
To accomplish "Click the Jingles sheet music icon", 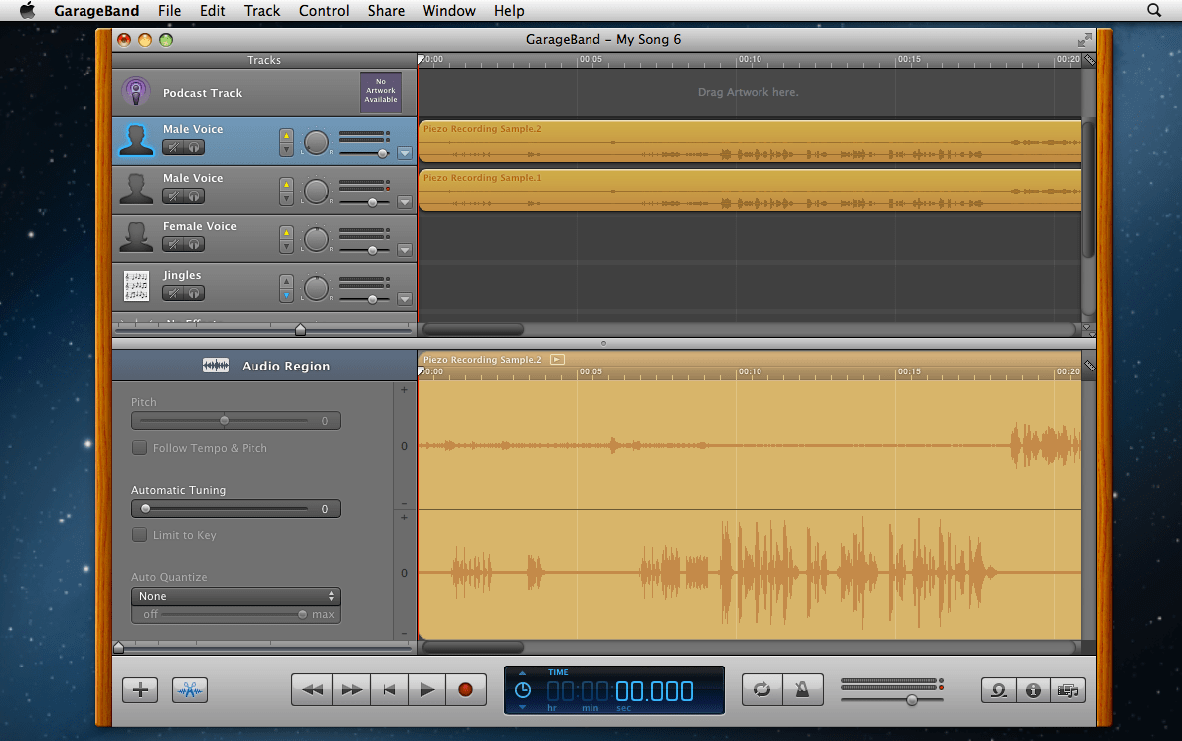I will tap(136, 286).
